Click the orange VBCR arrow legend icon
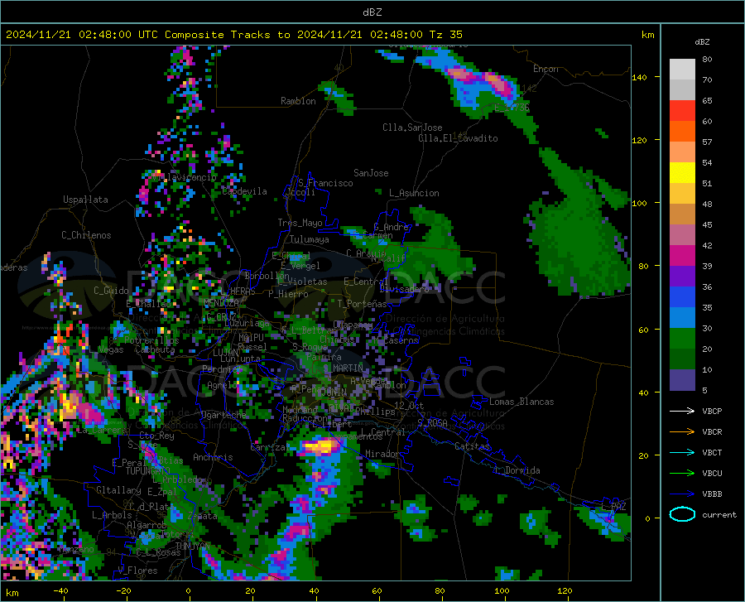 click(x=682, y=432)
